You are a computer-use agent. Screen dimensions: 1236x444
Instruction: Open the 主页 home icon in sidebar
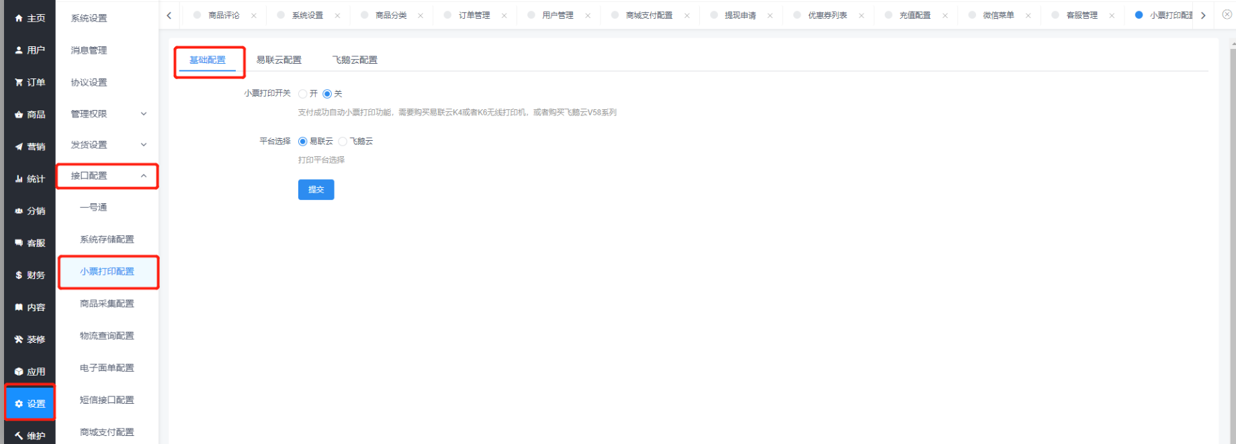19,18
